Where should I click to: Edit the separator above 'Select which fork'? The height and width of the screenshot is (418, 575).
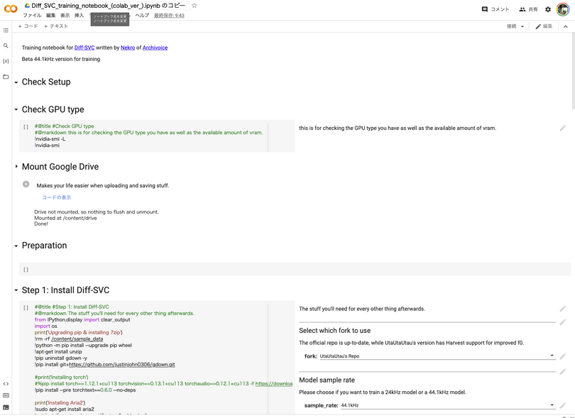(x=563, y=322)
